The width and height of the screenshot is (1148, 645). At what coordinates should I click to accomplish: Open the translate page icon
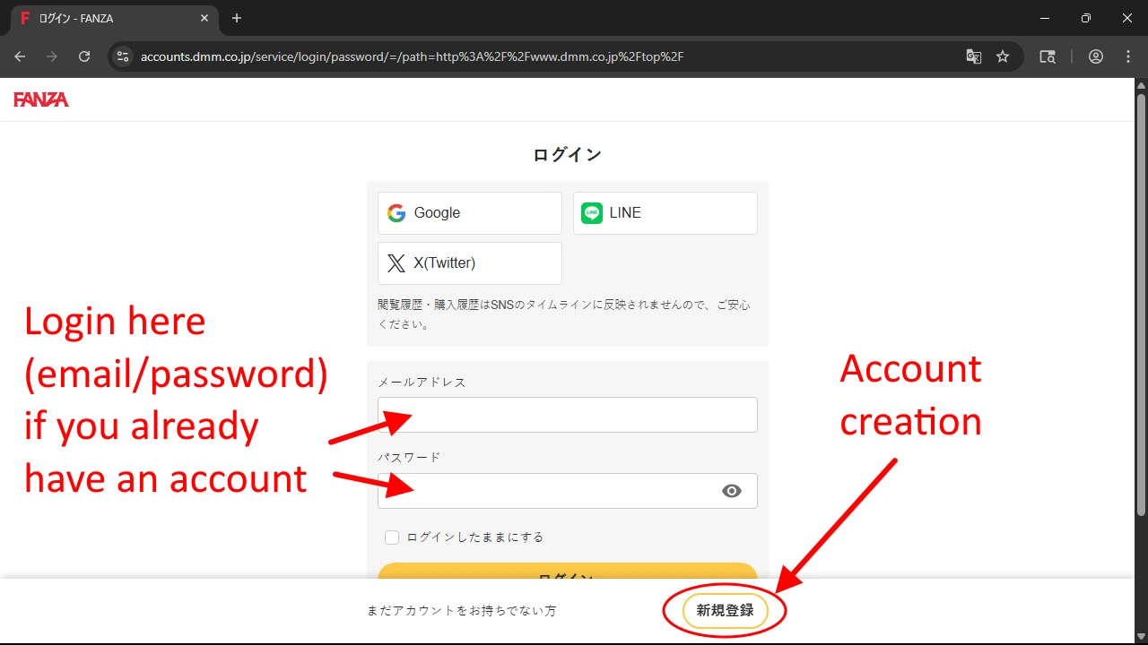pyautogui.click(x=973, y=56)
